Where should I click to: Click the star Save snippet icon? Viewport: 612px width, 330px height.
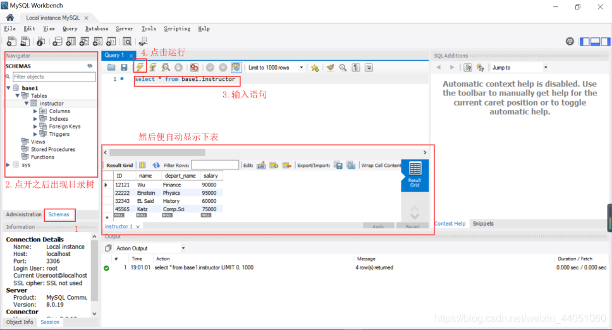tap(315, 68)
